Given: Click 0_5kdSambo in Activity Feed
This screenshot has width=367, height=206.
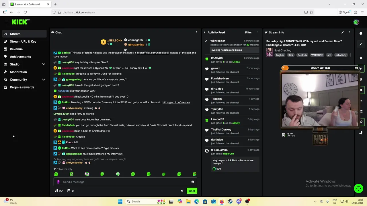Looking at the screenshot, I should point(219,150).
